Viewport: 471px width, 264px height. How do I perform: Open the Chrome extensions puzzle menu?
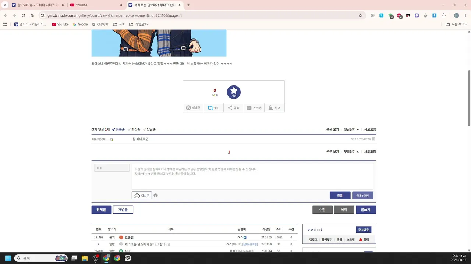tap(443, 15)
